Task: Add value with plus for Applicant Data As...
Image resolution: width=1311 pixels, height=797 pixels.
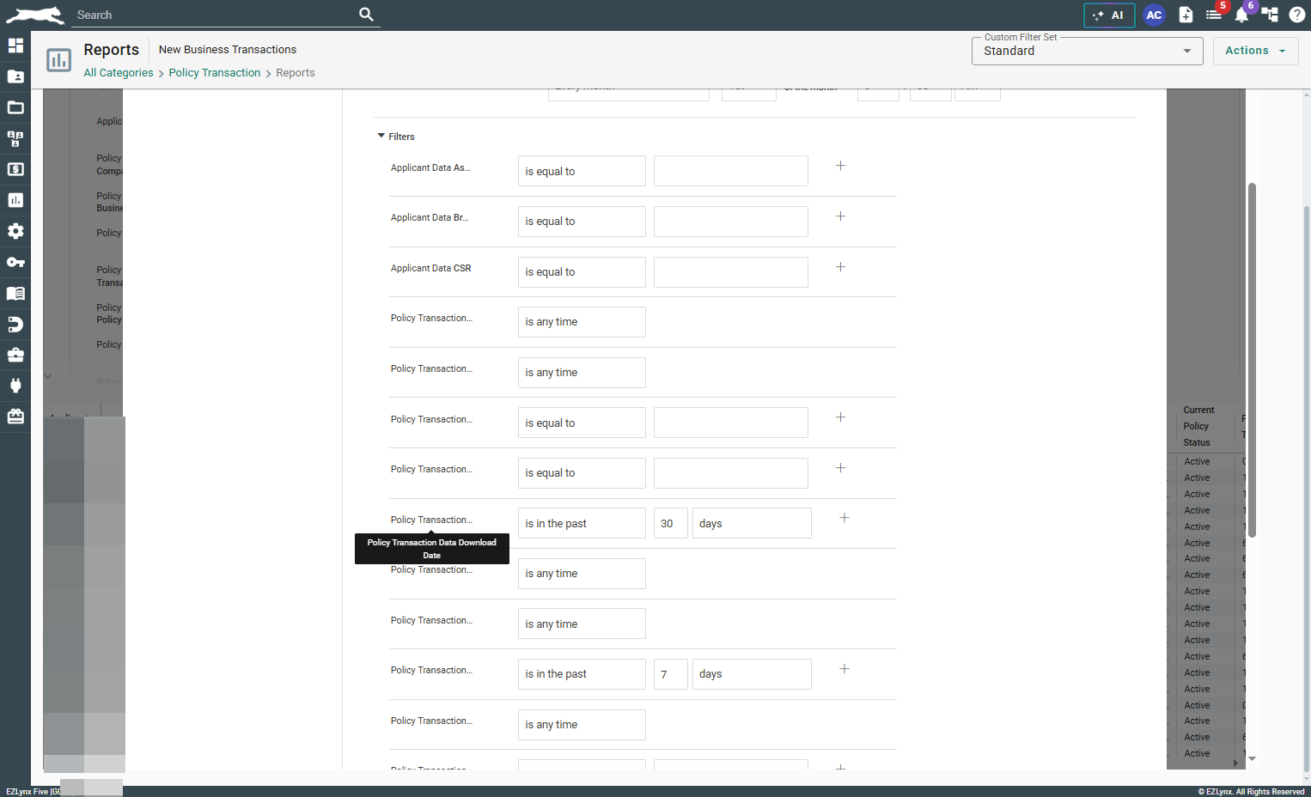Action: [x=840, y=166]
